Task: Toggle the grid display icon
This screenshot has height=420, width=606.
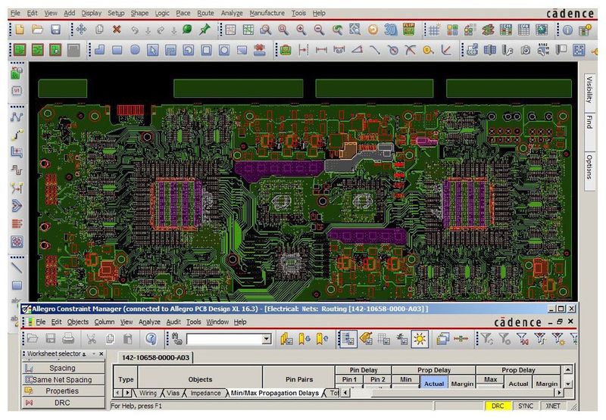Action: pos(433,30)
